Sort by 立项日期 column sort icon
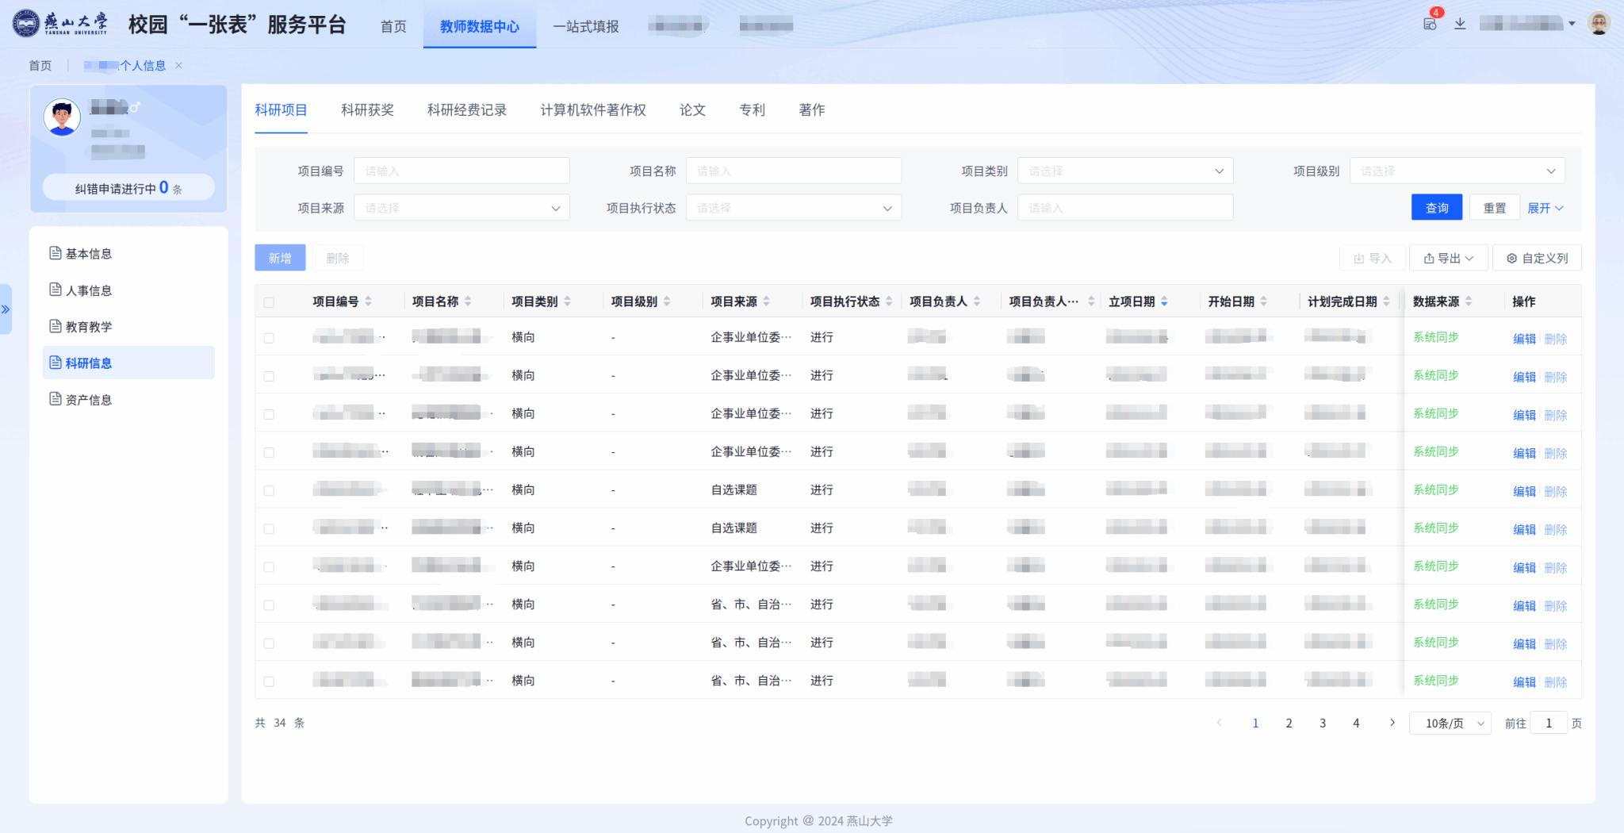The width and height of the screenshot is (1624, 833). 1164,301
